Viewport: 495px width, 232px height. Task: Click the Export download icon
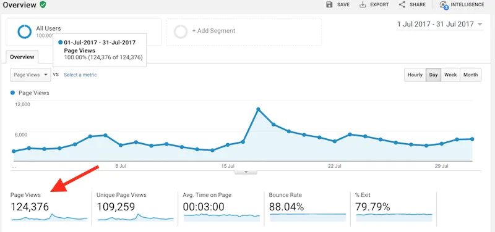point(363,5)
